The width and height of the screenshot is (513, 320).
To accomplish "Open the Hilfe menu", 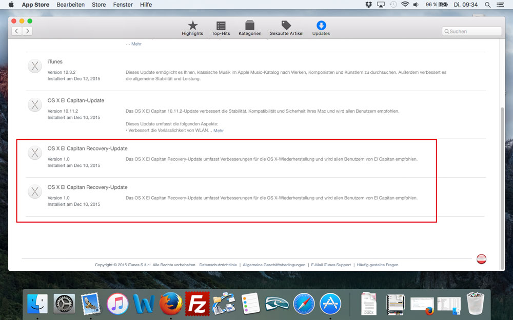I will (146, 5).
